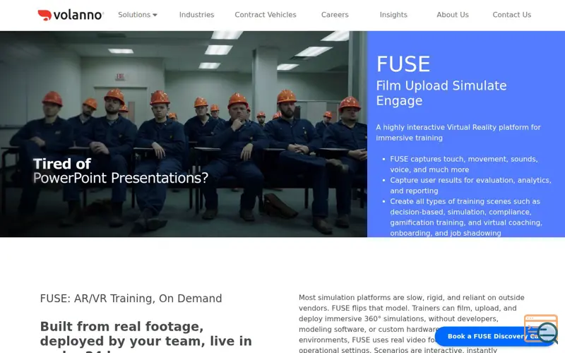This screenshot has width=565, height=353.
Task: Click 'Built from real footage' headline
Action: click(x=145, y=336)
